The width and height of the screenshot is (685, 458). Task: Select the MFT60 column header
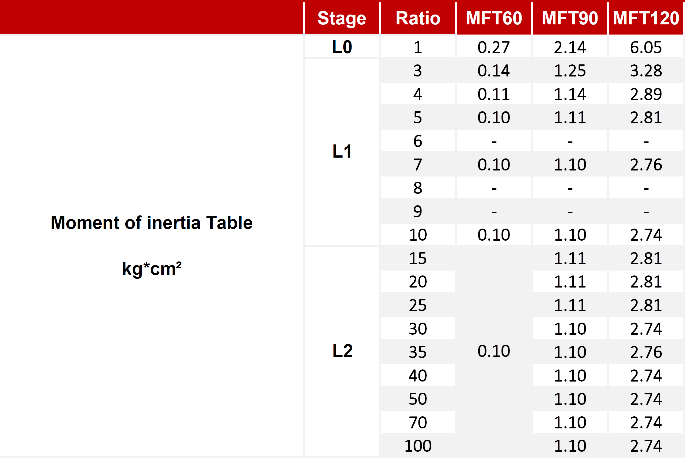click(x=494, y=18)
